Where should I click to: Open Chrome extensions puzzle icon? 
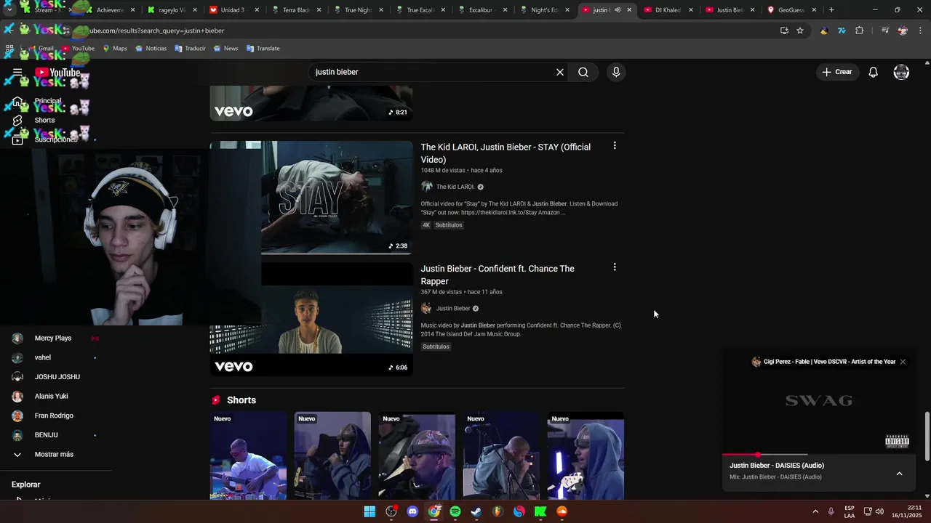pos(860,31)
